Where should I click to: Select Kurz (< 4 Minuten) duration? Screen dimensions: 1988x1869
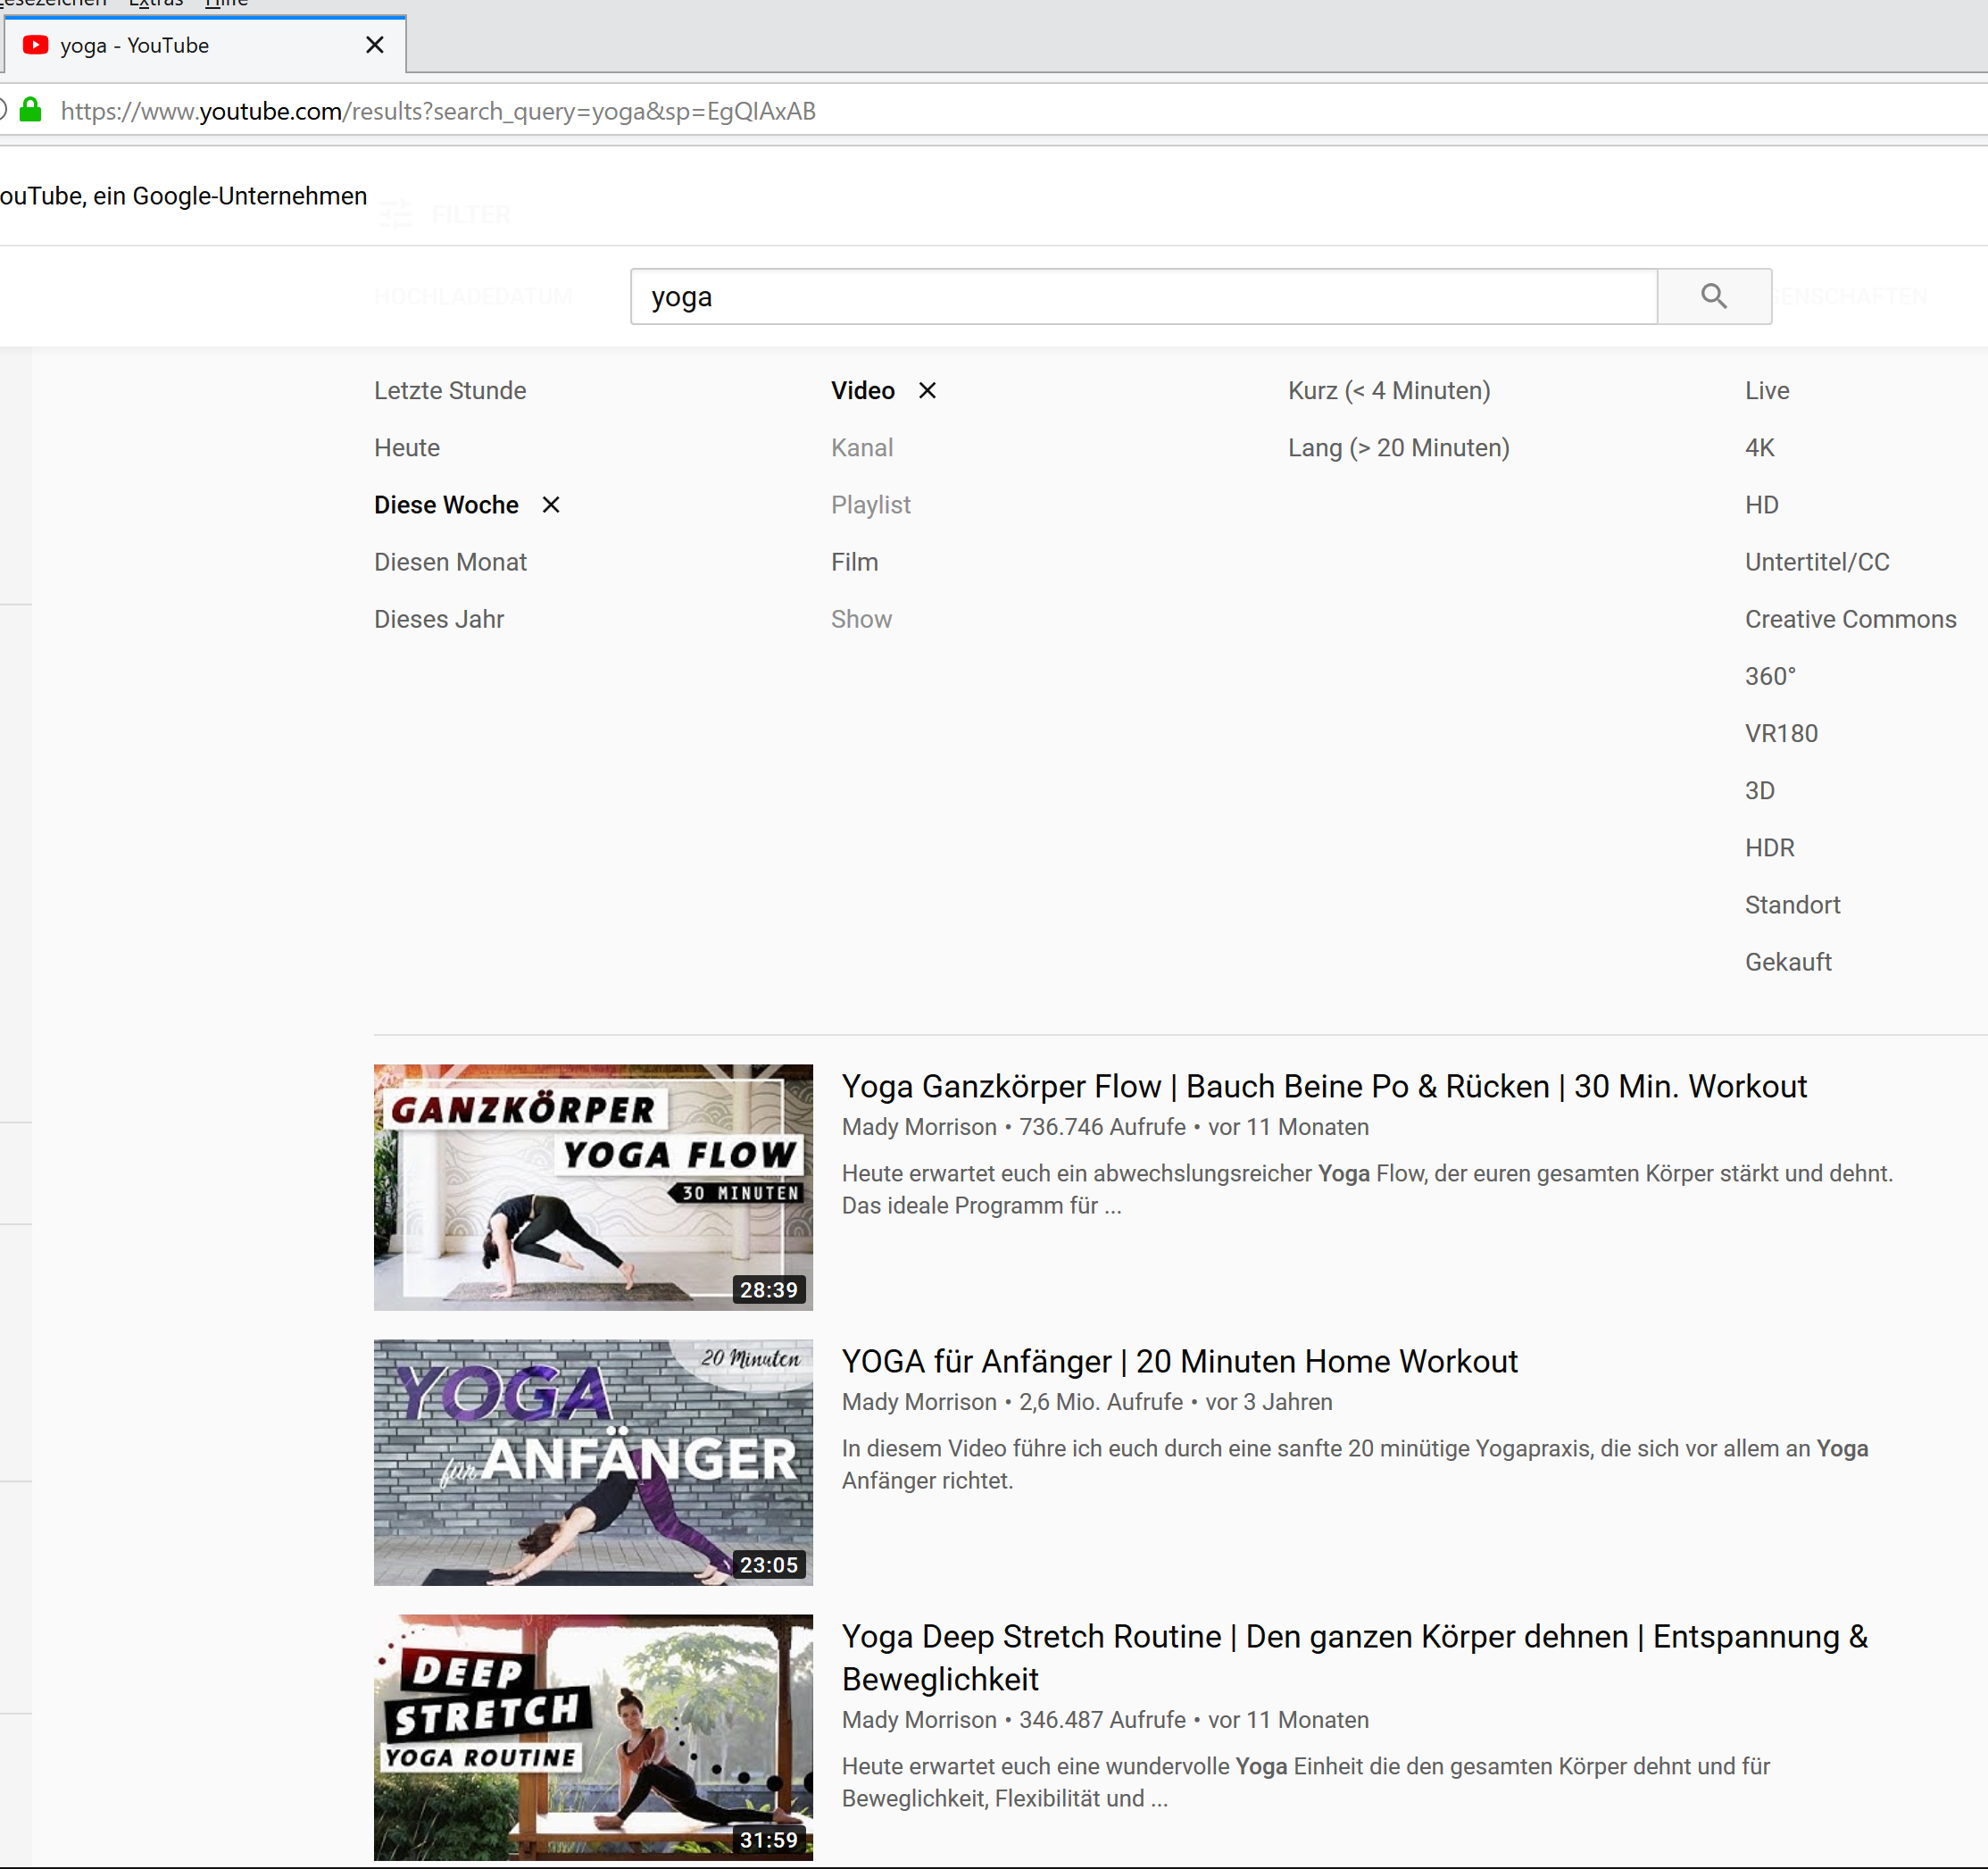point(1388,390)
